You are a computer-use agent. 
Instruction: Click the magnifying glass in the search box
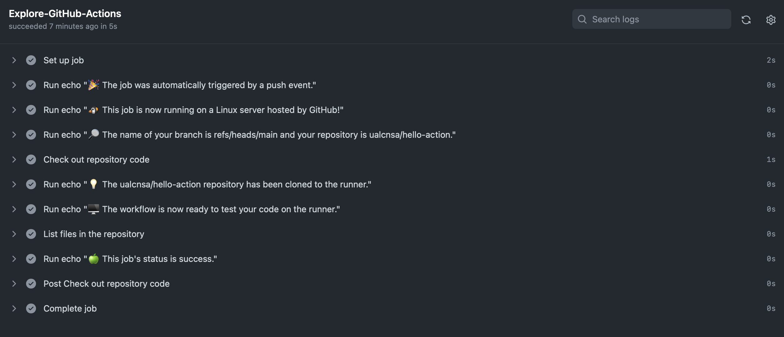583,19
